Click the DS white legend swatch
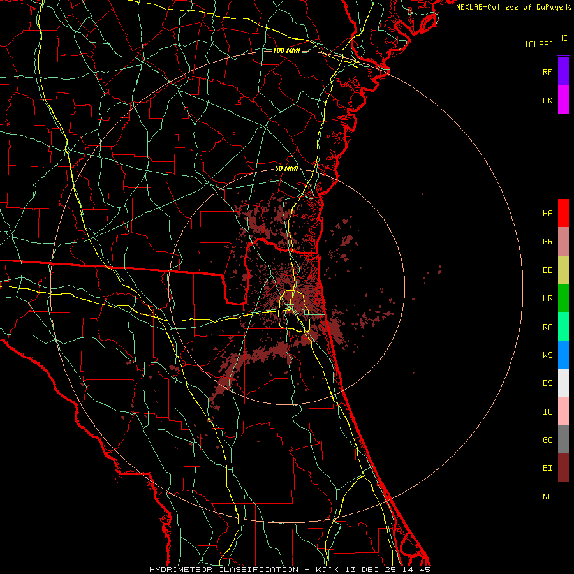The image size is (574, 574). (563, 383)
